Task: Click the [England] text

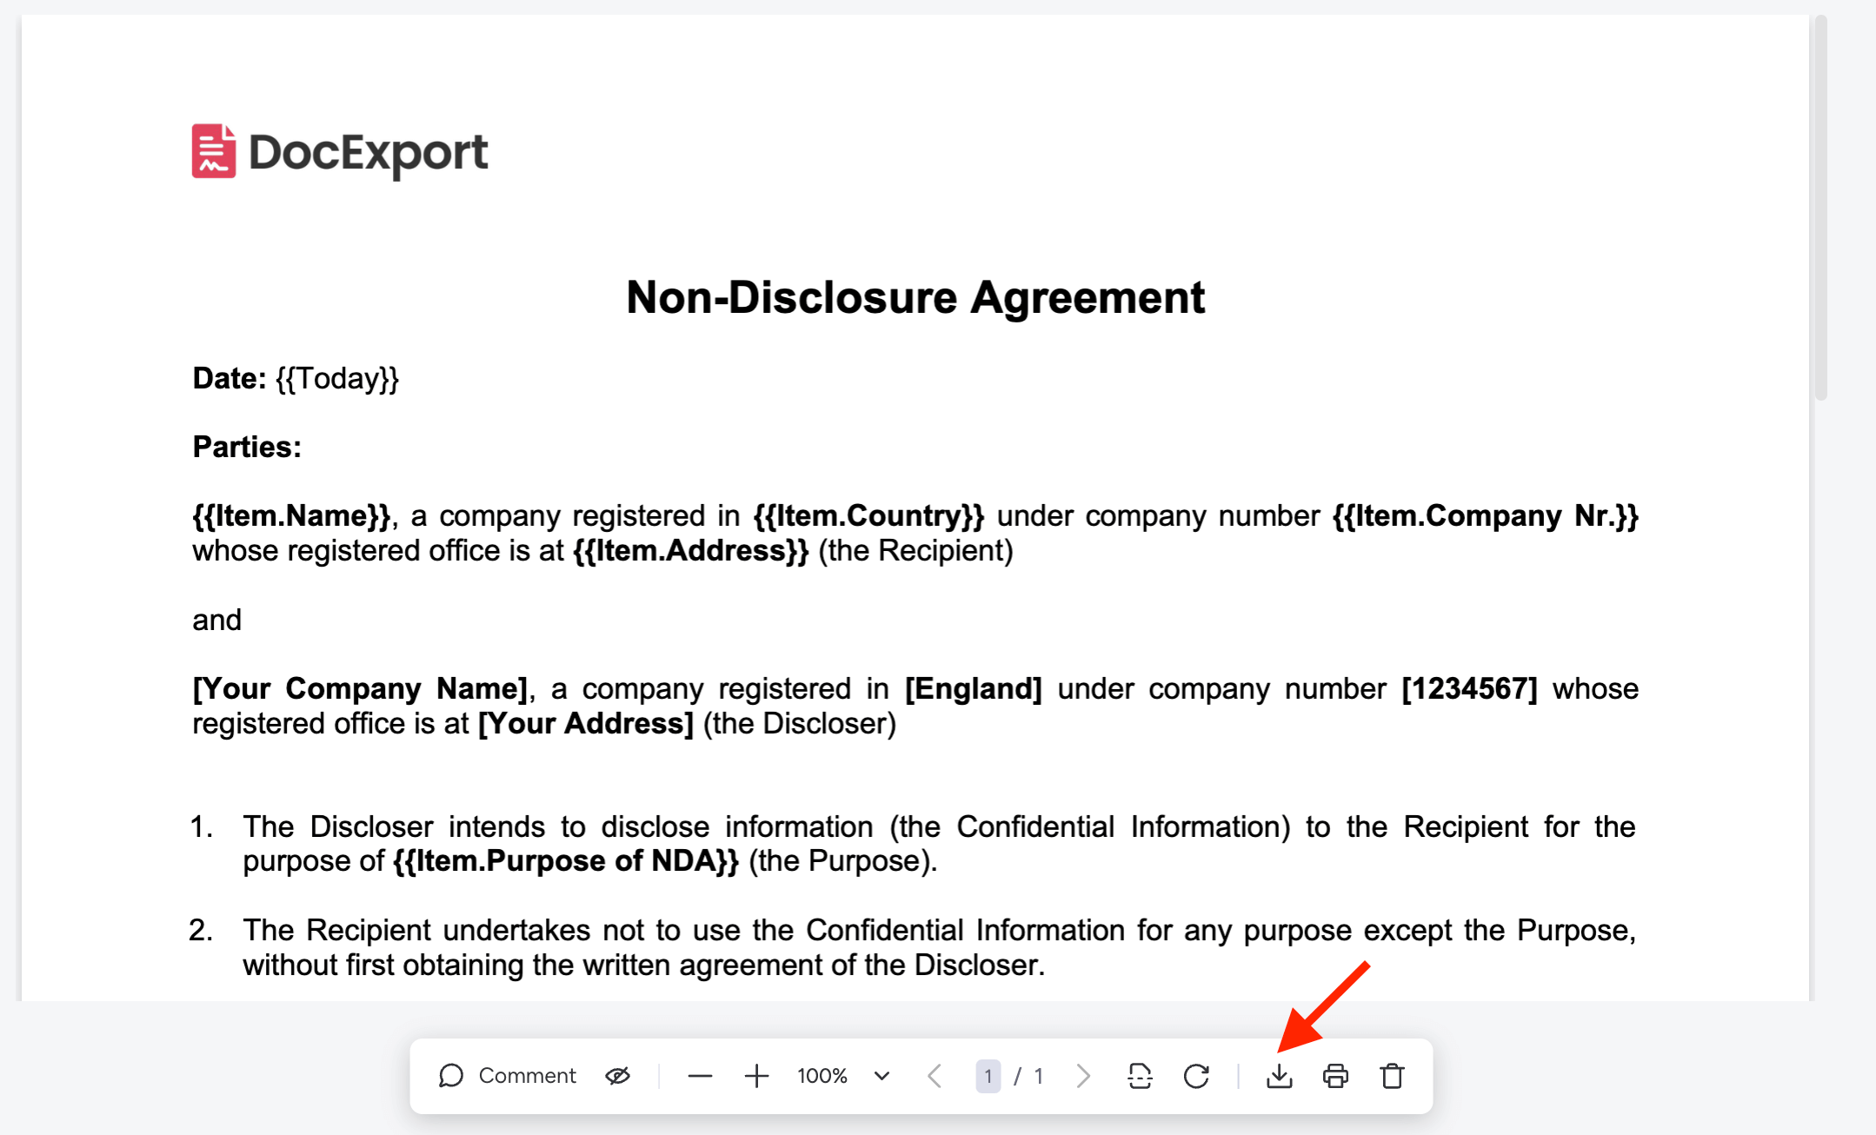Action: (x=974, y=689)
